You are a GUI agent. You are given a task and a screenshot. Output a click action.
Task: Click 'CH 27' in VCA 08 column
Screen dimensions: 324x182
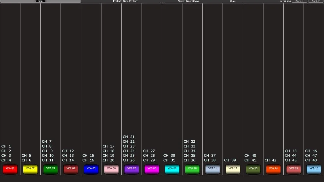[x=149, y=151]
